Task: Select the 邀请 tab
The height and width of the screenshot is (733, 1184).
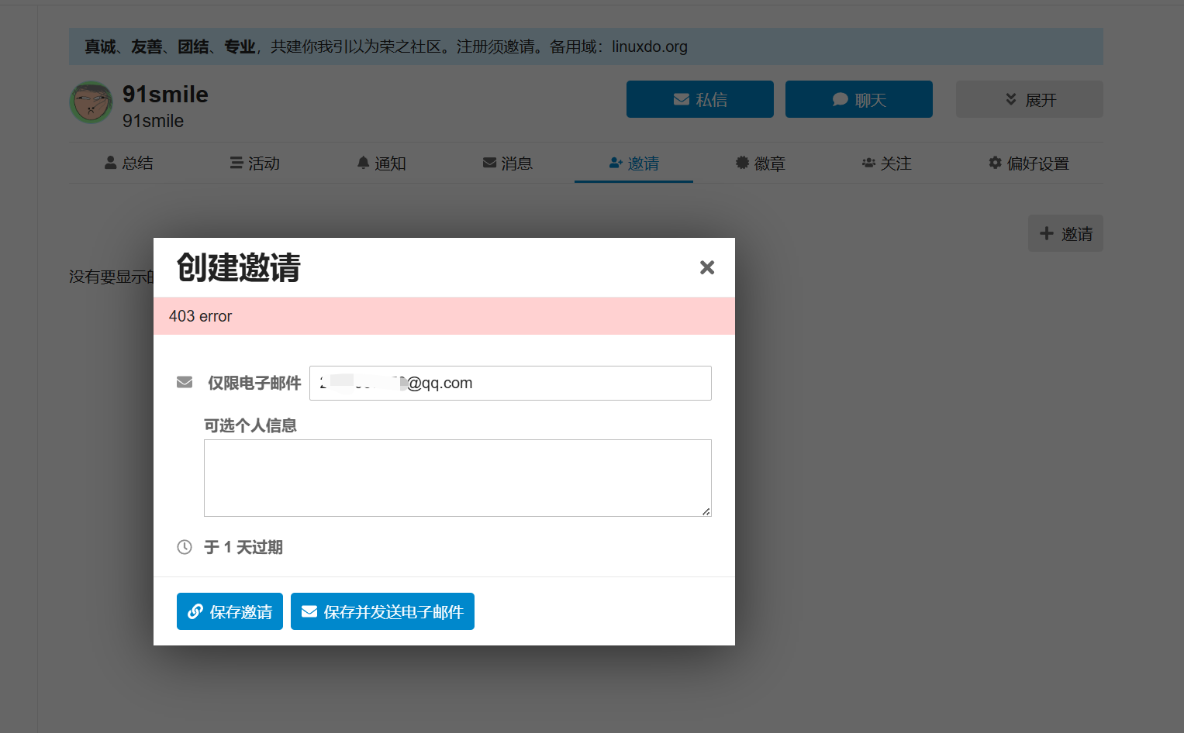Action: coord(633,163)
